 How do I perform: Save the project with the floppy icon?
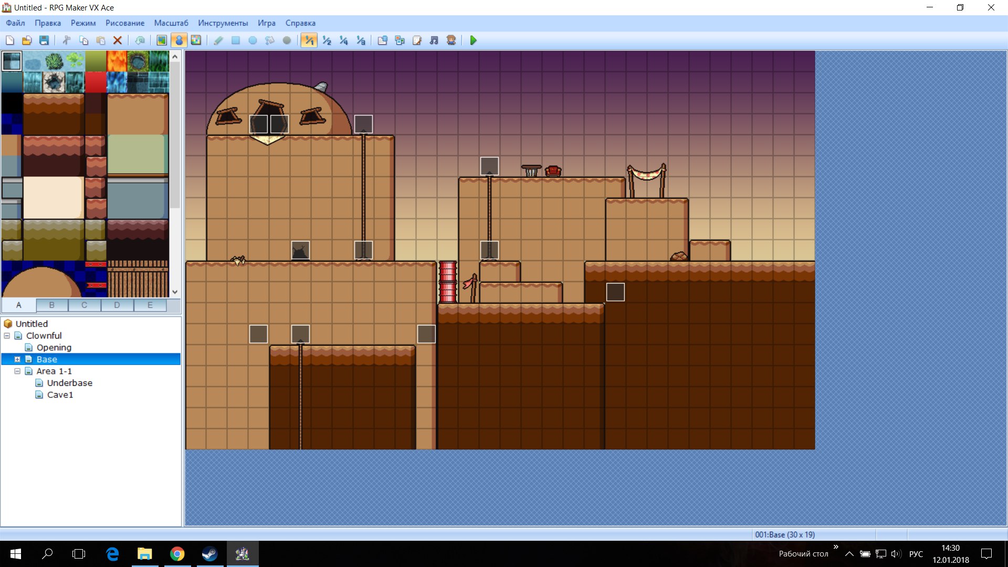point(44,40)
